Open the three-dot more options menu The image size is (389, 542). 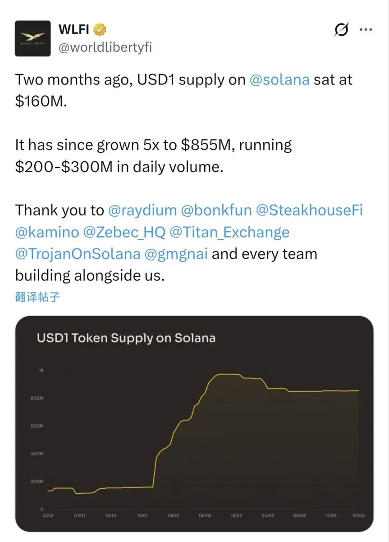click(x=366, y=30)
